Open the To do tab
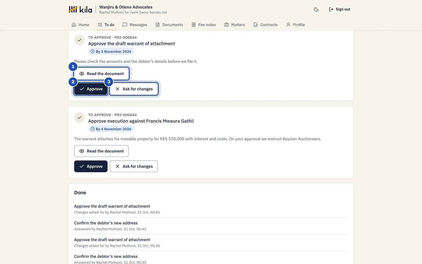The width and height of the screenshot is (422, 264). (106, 25)
